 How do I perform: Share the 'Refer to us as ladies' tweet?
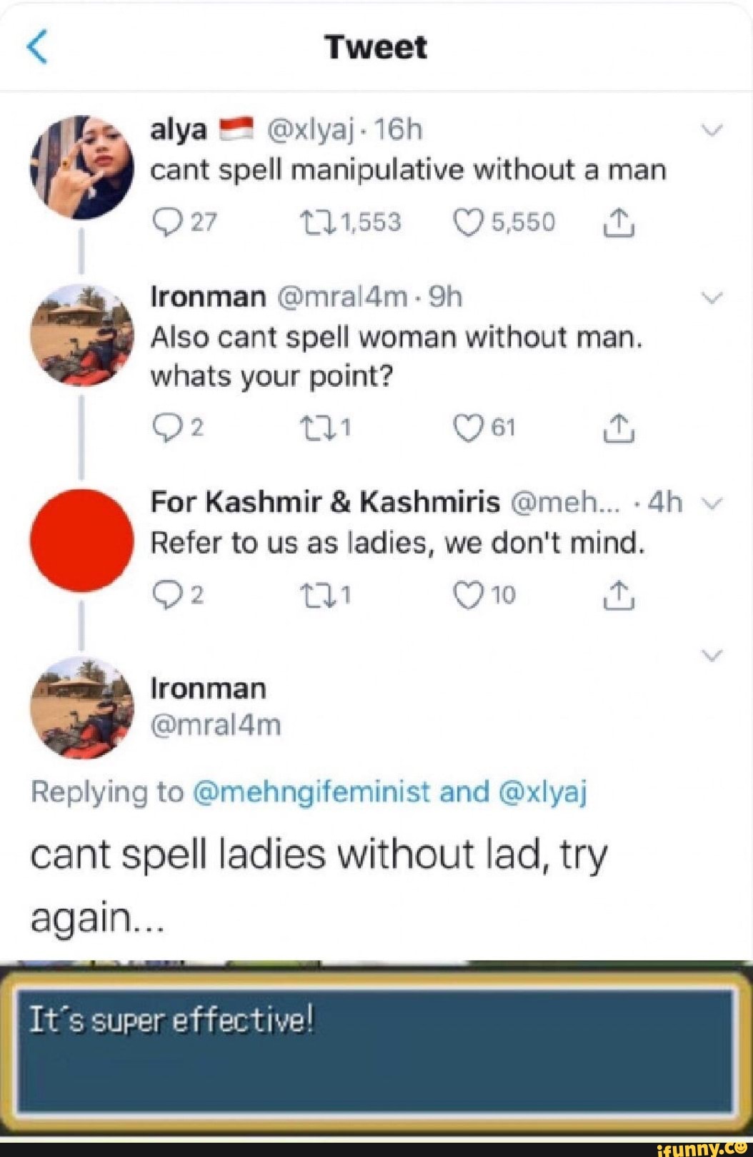point(619,596)
